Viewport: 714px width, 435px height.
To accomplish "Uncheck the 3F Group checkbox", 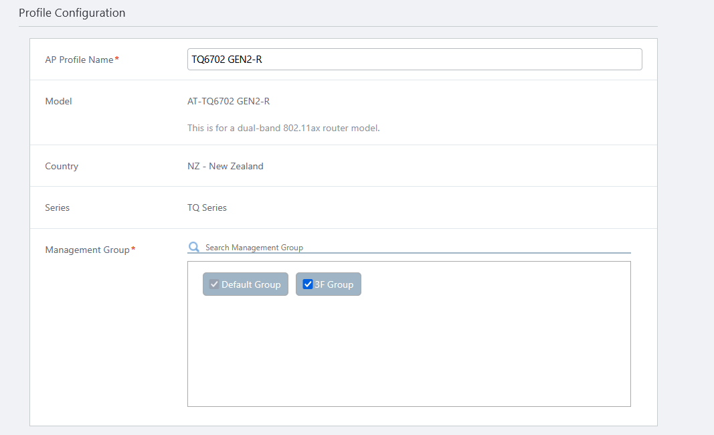I will tap(308, 284).
